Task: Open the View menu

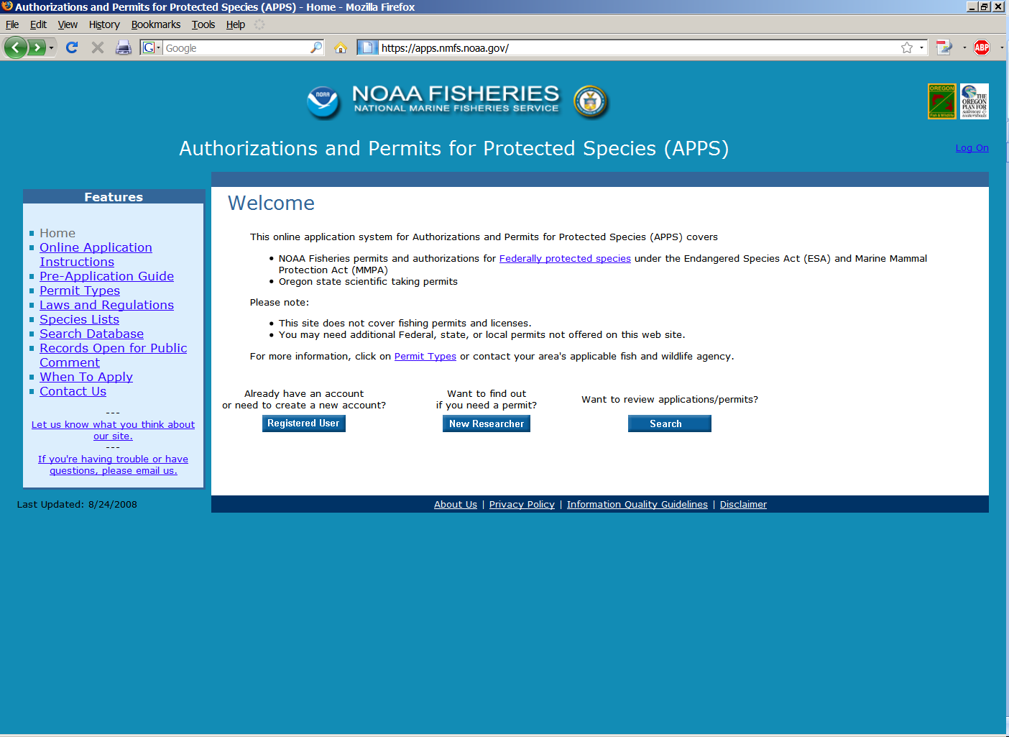Action: coord(68,24)
